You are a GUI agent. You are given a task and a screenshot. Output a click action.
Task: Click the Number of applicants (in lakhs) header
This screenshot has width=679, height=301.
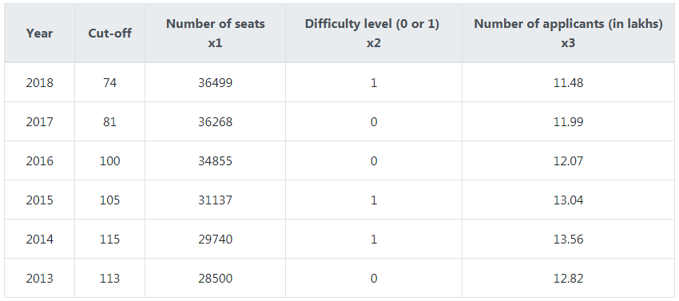click(x=568, y=34)
